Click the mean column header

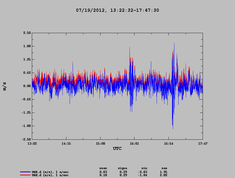[103, 168]
